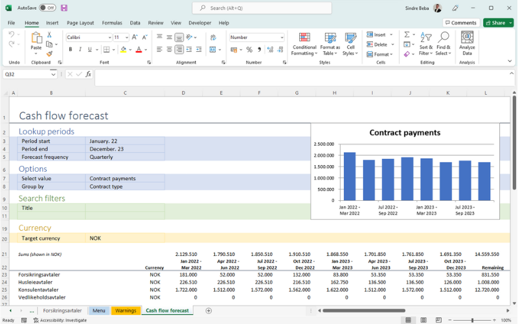Open the font size dropdown
Image resolution: width=518 pixels, height=324 pixels.
[126, 38]
